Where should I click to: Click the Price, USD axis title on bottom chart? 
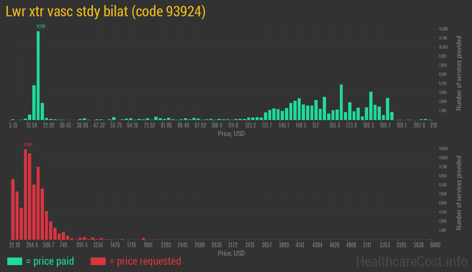coord(232,254)
